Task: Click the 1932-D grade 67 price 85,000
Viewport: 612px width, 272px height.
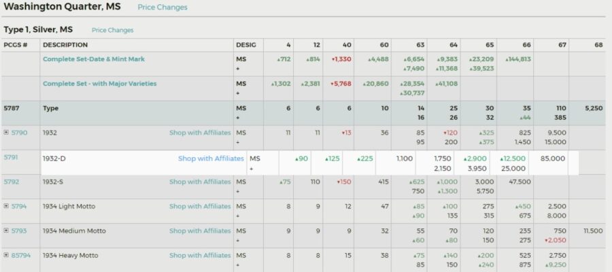Action: [x=552, y=158]
